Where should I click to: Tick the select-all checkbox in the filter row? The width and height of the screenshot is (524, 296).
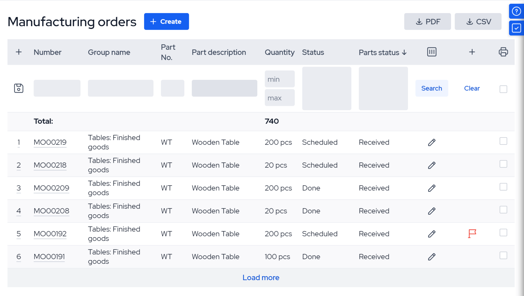point(503,89)
